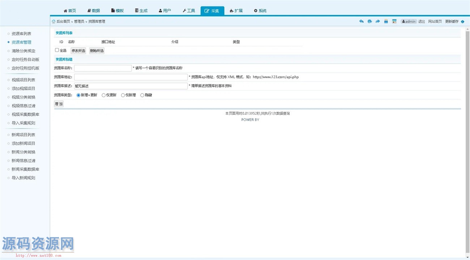
Task: Click the blue collapse arrows icon at far right
Action: [x=463, y=21]
